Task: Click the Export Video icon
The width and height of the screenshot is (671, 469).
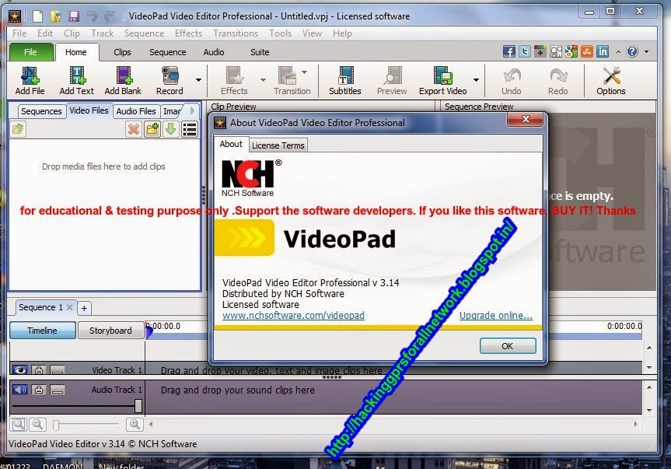Action: pyautogui.click(x=443, y=80)
